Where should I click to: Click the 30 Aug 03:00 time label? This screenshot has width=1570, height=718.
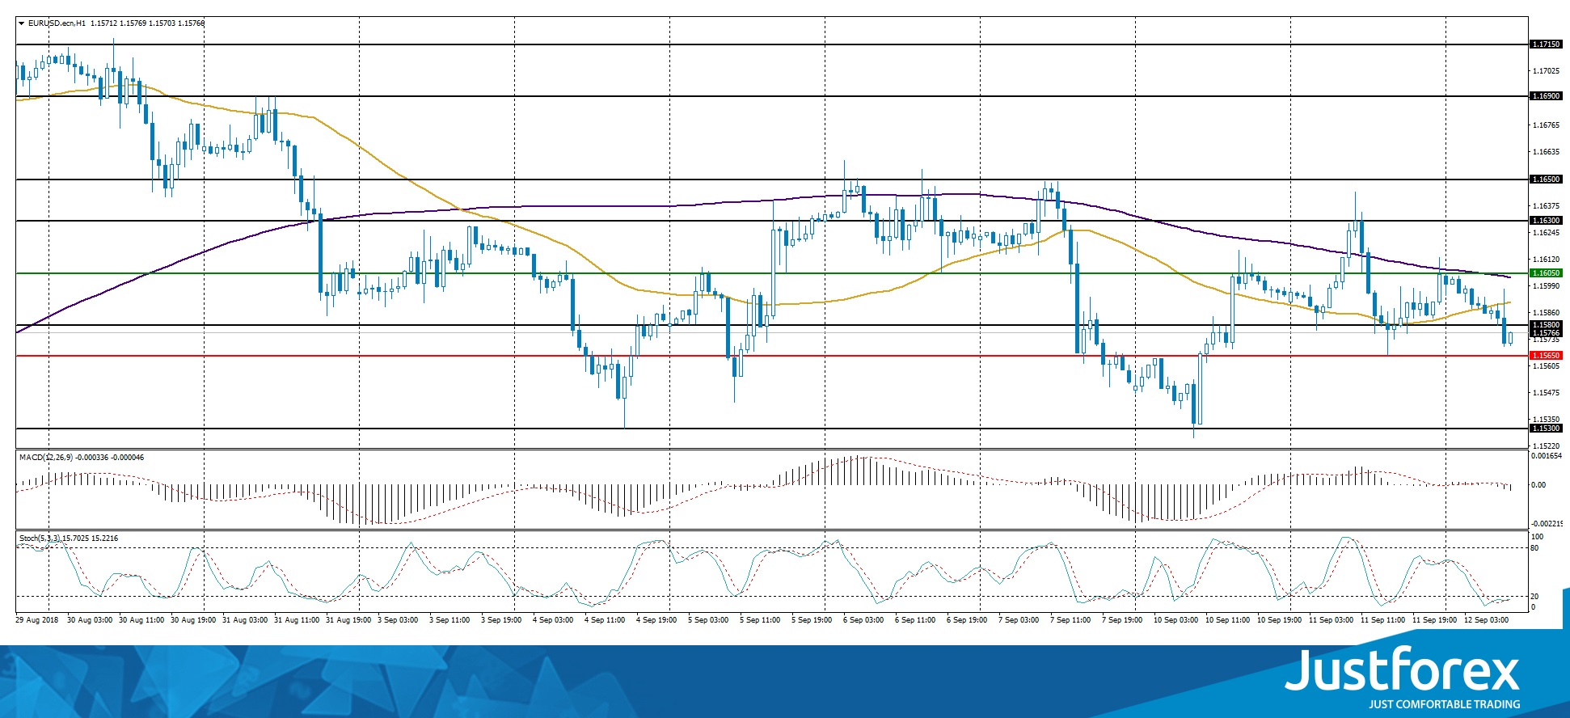[90, 620]
